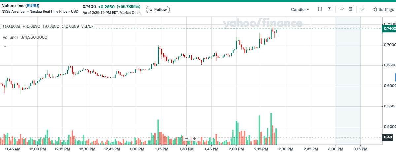Zoom in the chart with plus button

pyautogui.click(x=195, y=138)
